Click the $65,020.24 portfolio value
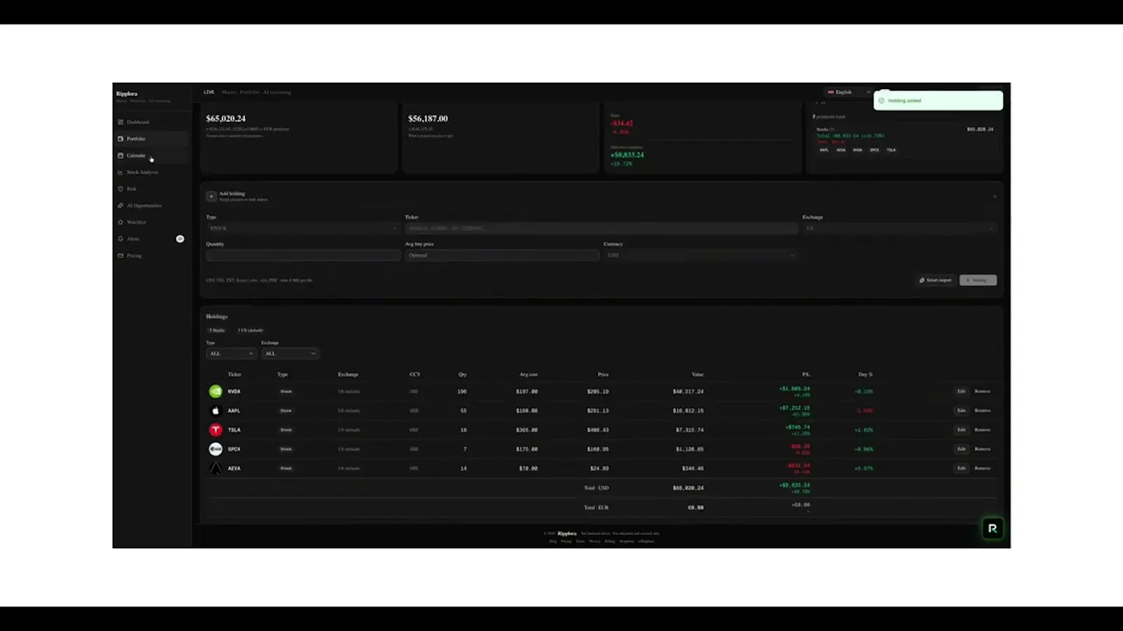 (226, 119)
